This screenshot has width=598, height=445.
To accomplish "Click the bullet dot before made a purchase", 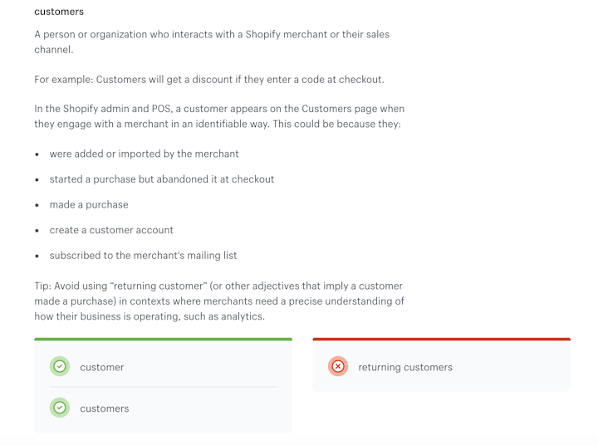I will coord(37,205).
